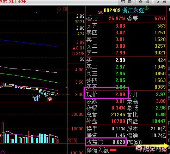This screenshot has height=154, width=170.
Task: Select the stock code 002489
Action: (x=112, y=10)
